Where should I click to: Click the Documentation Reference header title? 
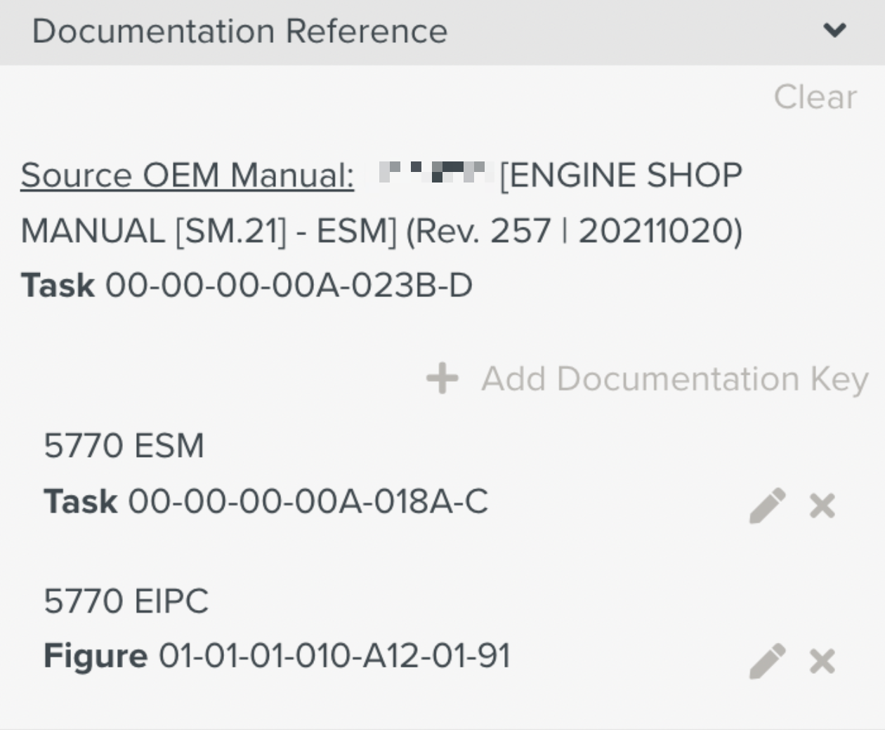240,32
